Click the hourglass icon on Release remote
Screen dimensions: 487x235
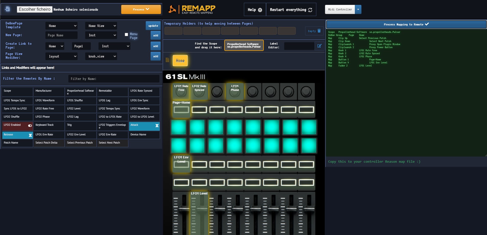coord(30,135)
